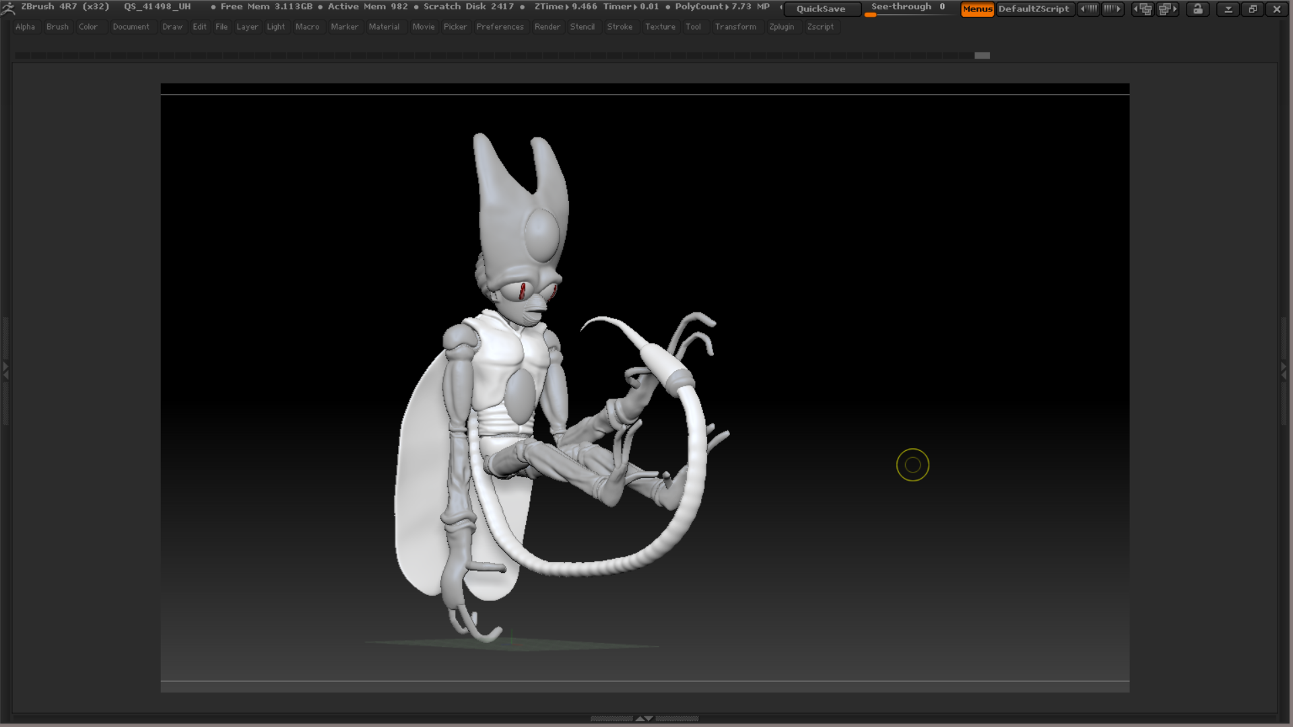Click the padlock lock-interface icon

pos(1198,9)
